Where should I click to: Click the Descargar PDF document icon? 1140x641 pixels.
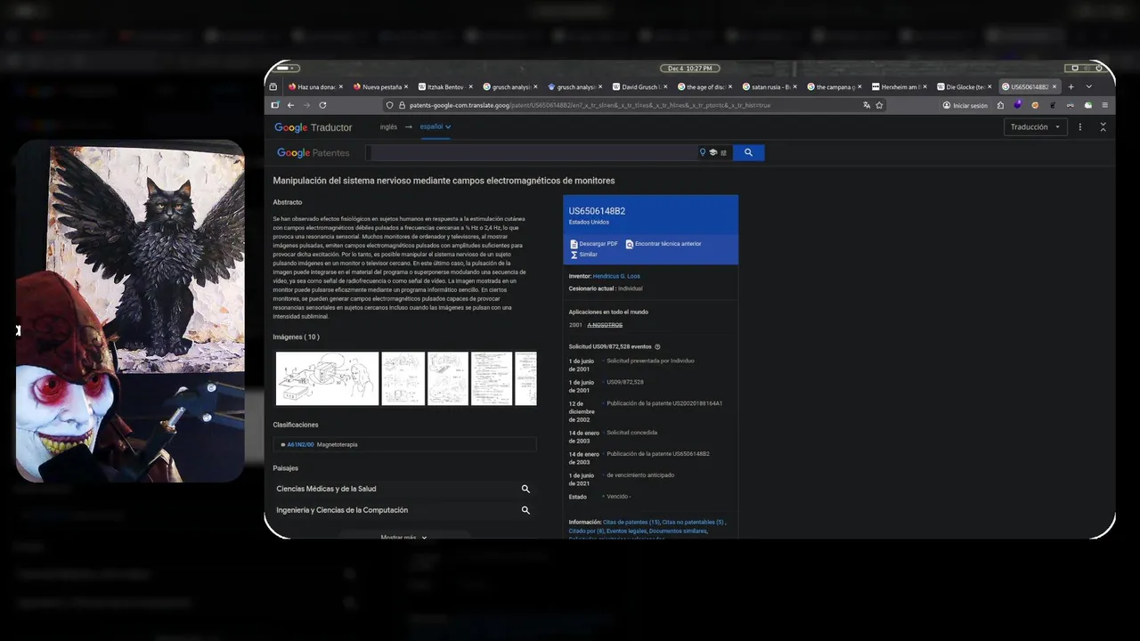(x=574, y=244)
